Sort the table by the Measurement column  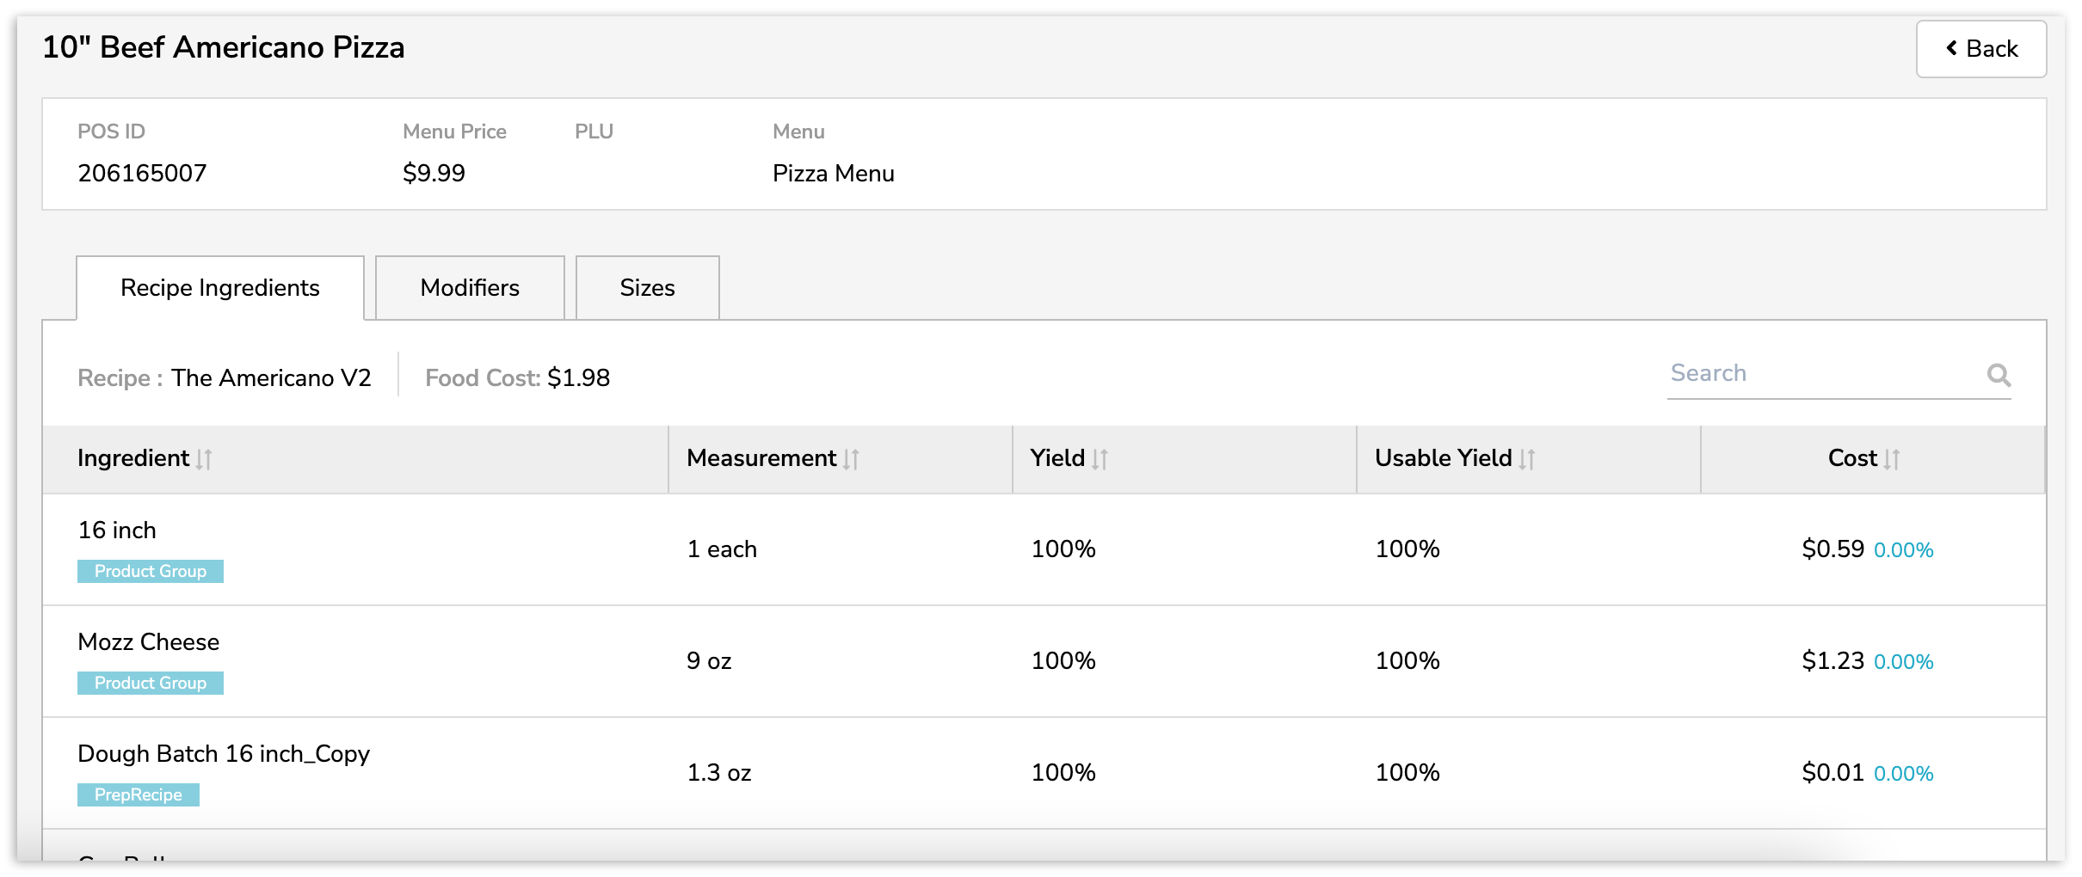tap(850, 458)
